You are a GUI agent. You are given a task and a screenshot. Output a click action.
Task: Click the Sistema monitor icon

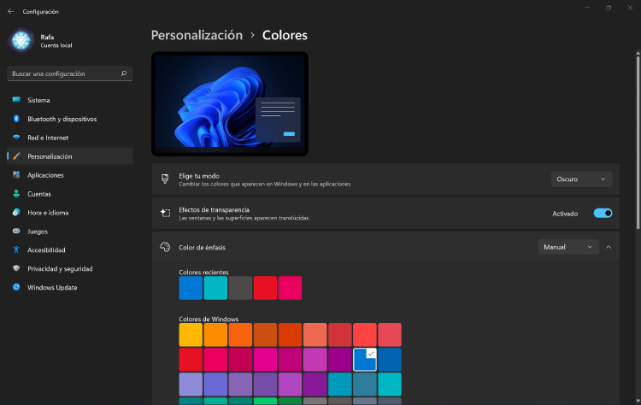coord(16,100)
